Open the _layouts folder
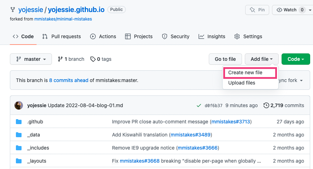Image resolution: width=313 pixels, height=169 pixels. click(x=37, y=161)
